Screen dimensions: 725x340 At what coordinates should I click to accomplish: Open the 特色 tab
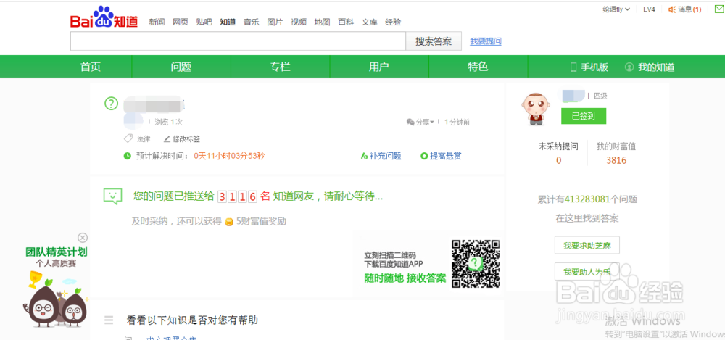click(478, 67)
